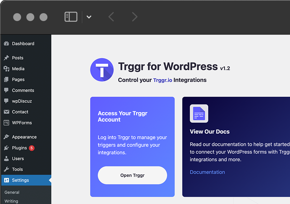
Task: Select the Settings menu item
Action: 26,180
